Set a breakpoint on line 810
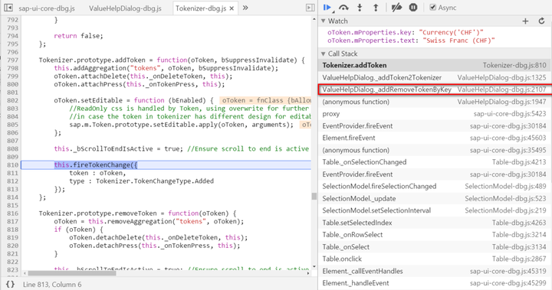The height and width of the screenshot is (290, 552). [12, 165]
